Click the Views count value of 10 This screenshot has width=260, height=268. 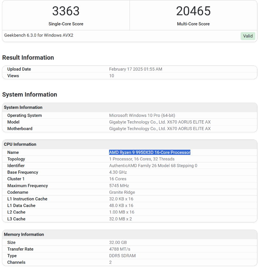tap(112, 76)
